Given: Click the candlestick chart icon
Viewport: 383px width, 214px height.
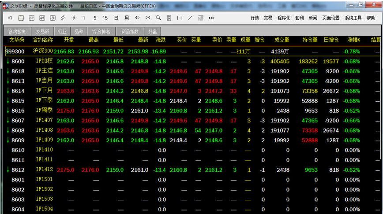Looking at the screenshot, I should click(42, 18).
